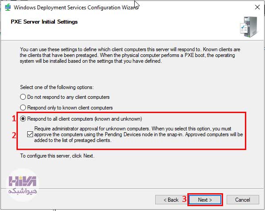Click the red annotation number 2
265x211 pixels.
[14, 135]
